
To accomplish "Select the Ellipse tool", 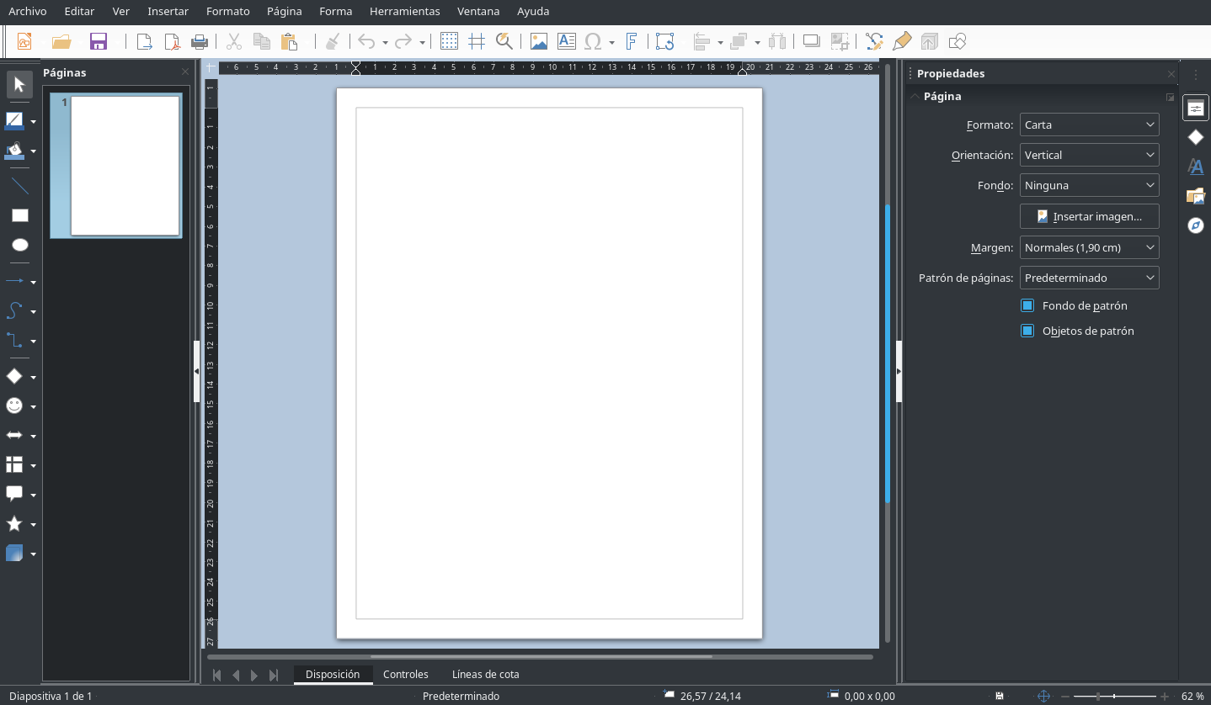I will point(19,245).
